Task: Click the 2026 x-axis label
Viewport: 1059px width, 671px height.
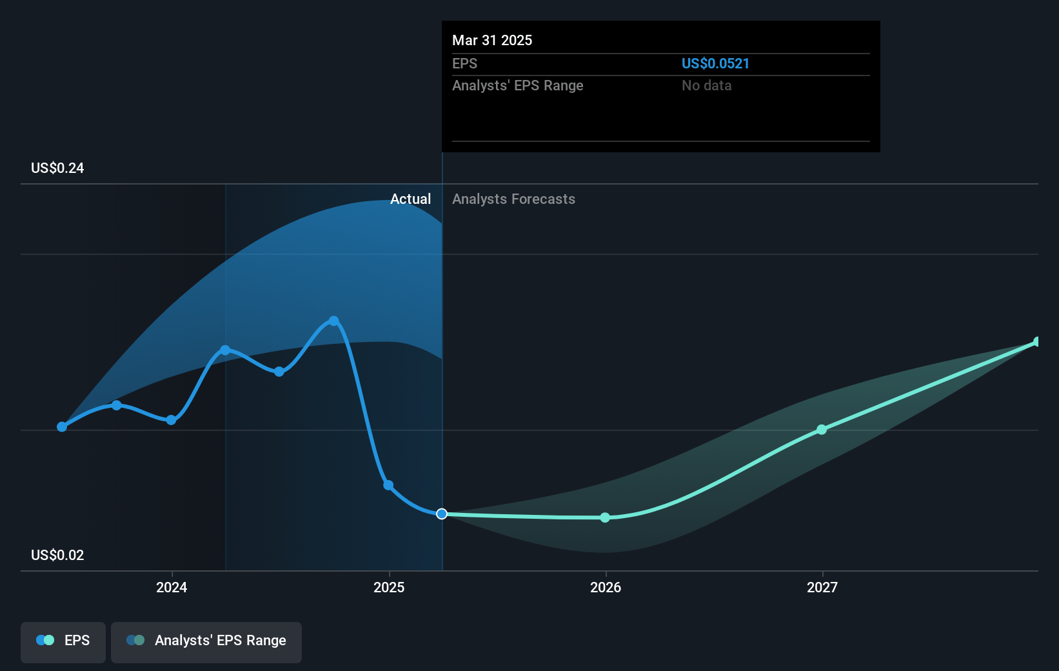Action: pos(606,587)
